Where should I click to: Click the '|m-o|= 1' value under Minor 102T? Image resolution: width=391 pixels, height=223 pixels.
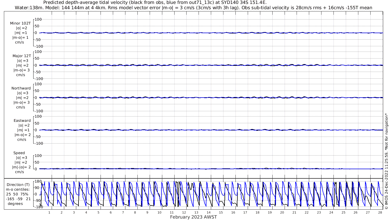coord(20,38)
